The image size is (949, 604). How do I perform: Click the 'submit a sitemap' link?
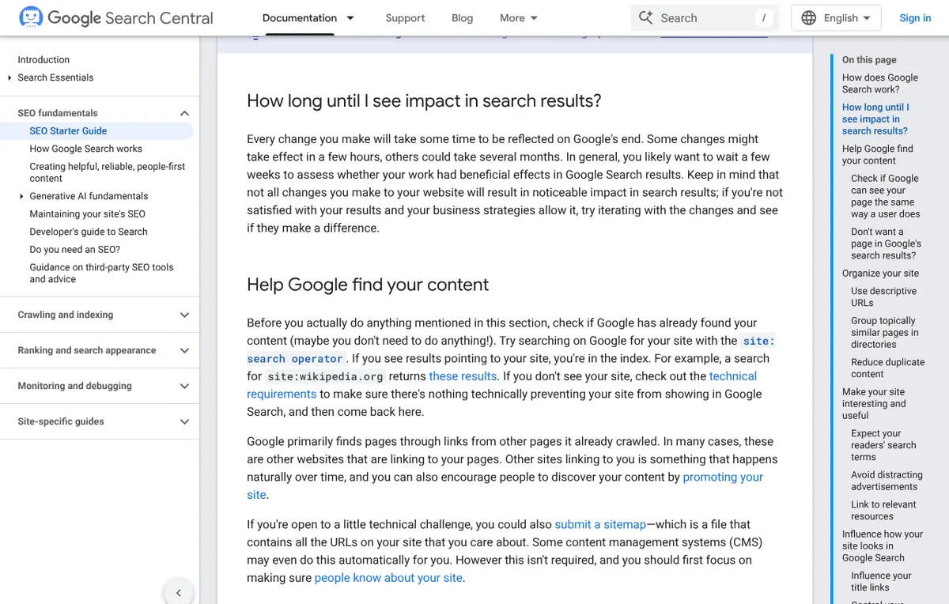click(600, 524)
